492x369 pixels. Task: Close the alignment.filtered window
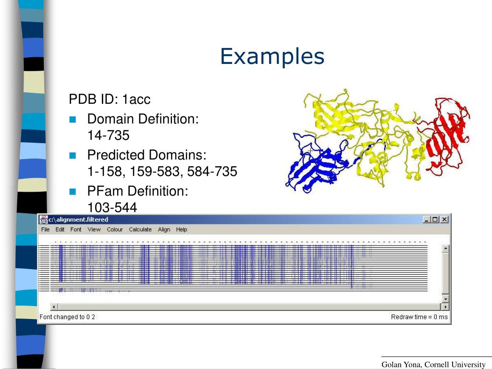[444, 219]
